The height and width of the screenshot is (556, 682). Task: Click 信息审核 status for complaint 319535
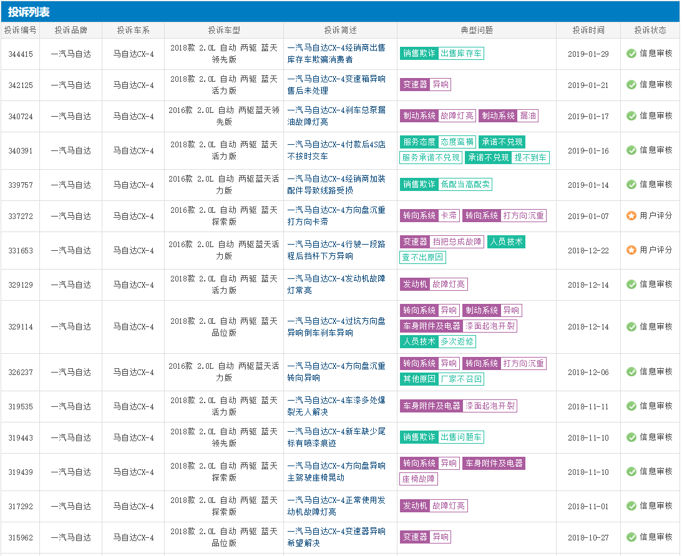tap(655, 406)
